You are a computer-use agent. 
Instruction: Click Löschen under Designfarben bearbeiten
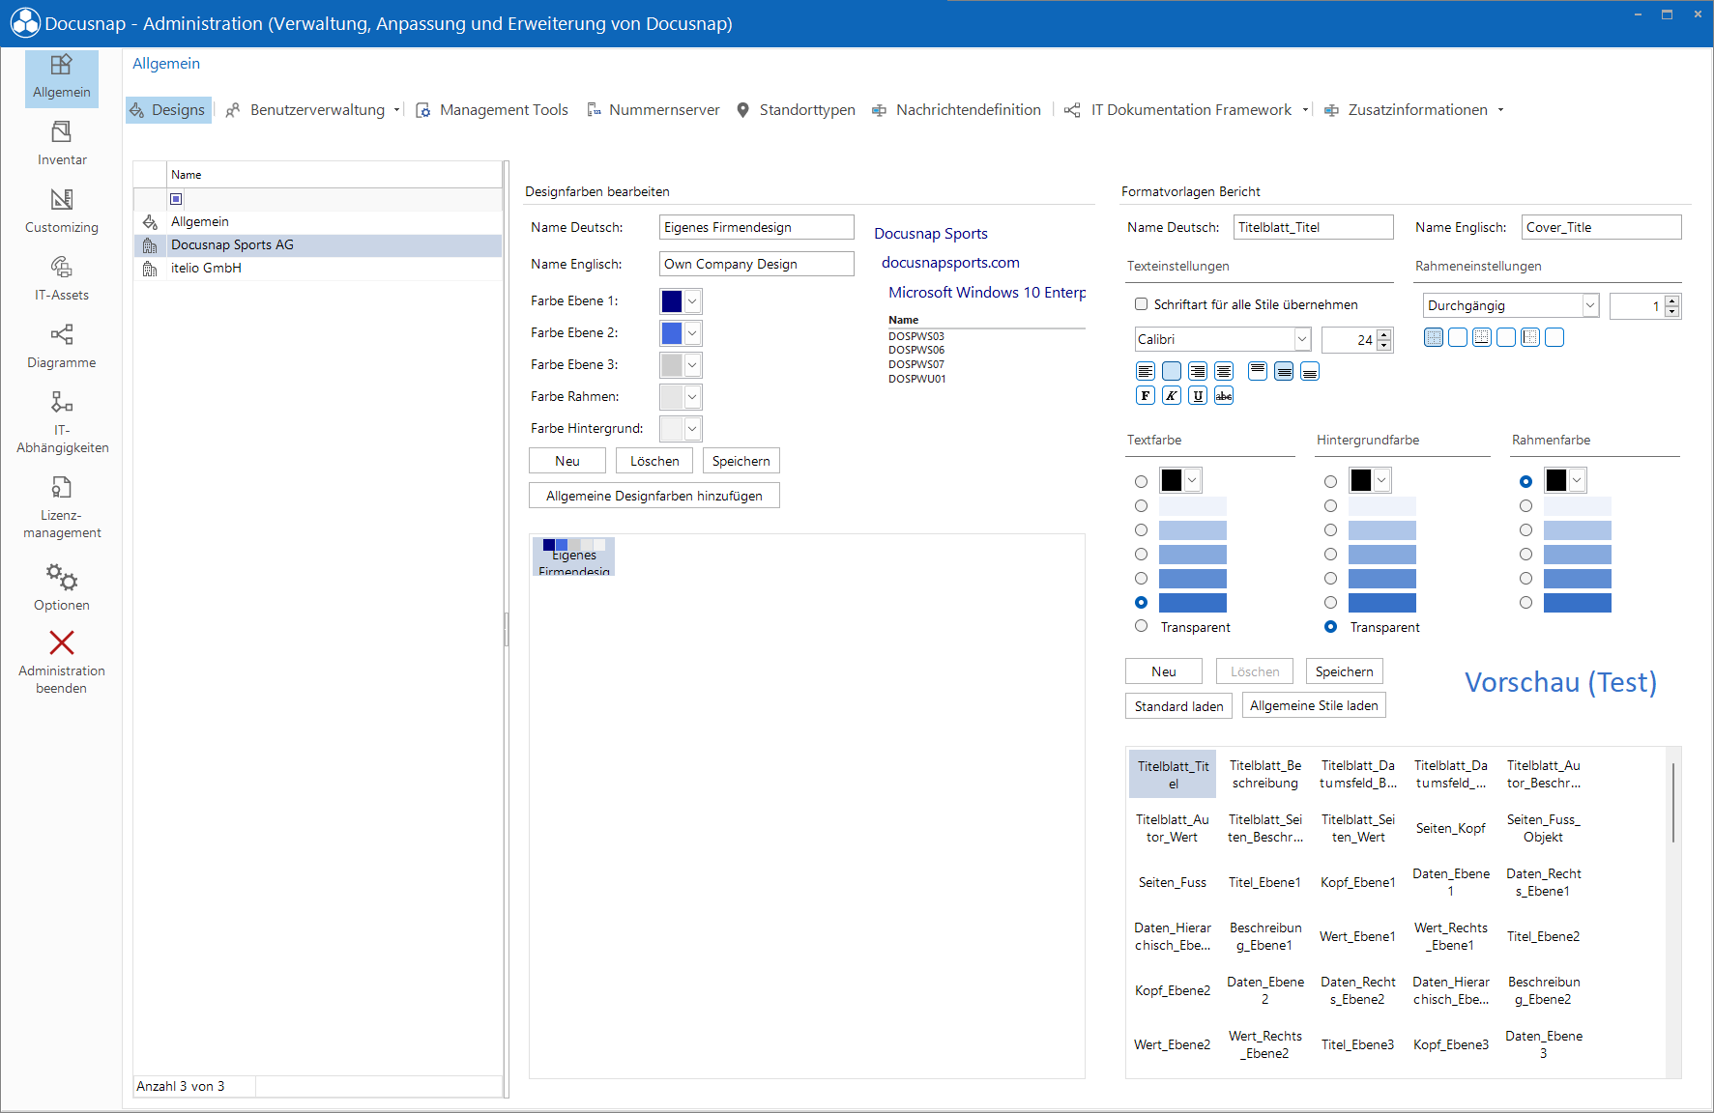tap(654, 461)
